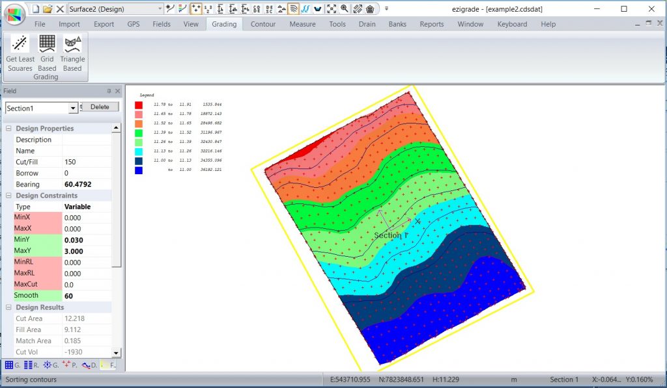Click the zoom extents toolbar icon

click(332, 9)
